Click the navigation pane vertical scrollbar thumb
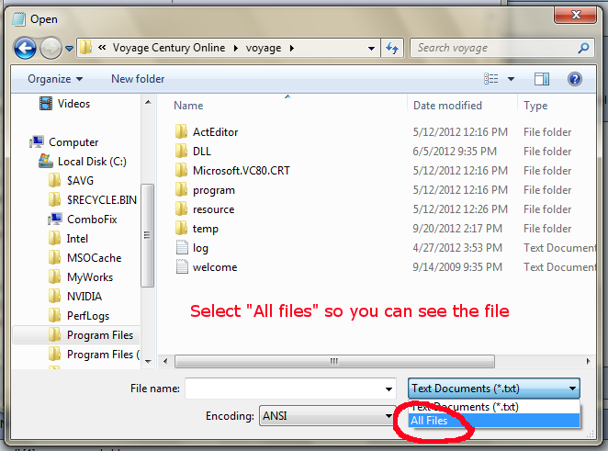608x451 pixels. (147, 235)
